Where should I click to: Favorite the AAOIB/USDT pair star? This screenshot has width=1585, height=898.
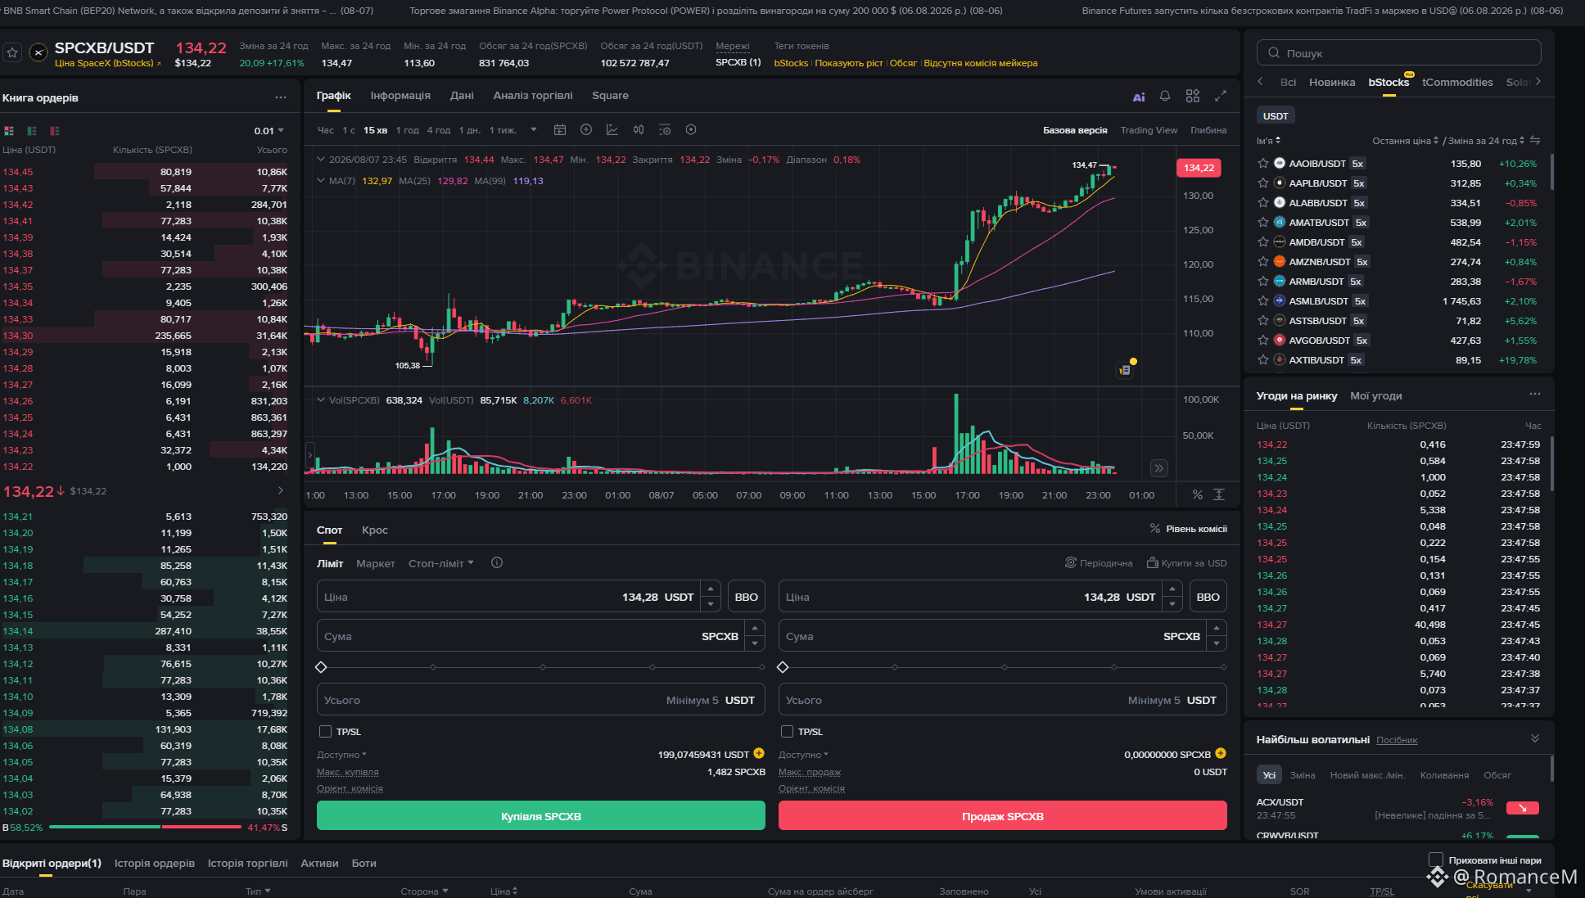pyautogui.click(x=1263, y=164)
